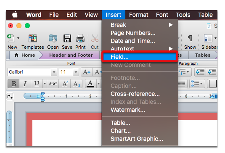This screenshot has height=153, width=225.
Task: Decrease paragraph indent
Action: pos(200,72)
